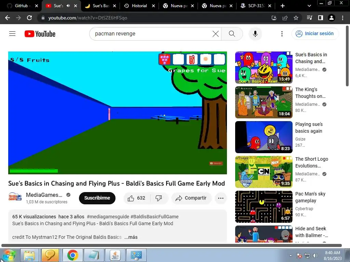Click the share page icon in address bar
Screen dimensions: 350x262
click(285, 18)
